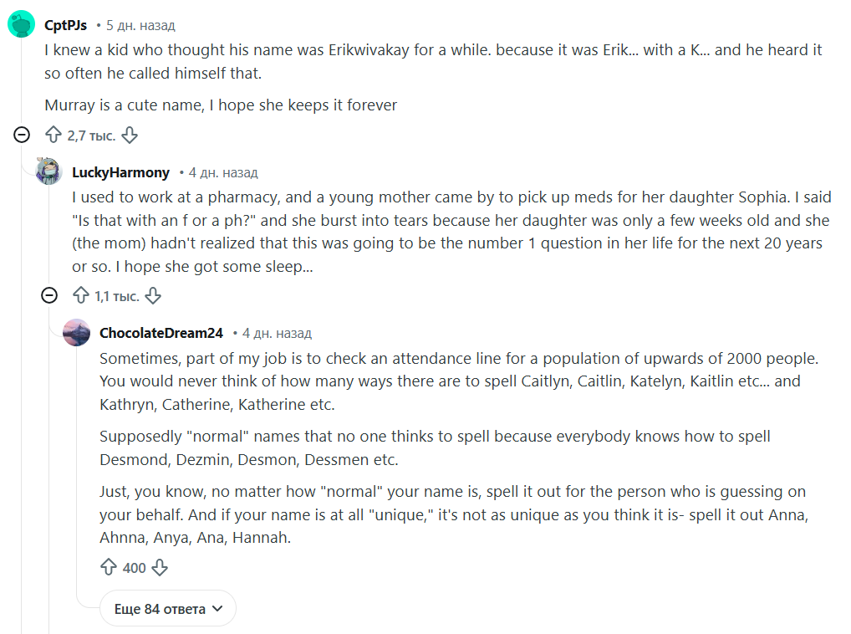Upvote LuckyHarmony's pharmacy comment
Viewport: 851px width, 634px height.
80,295
